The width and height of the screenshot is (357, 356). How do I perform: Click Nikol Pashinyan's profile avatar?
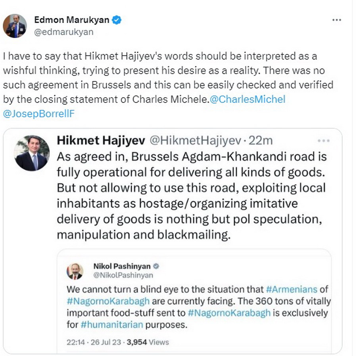click(x=75, y=271)
